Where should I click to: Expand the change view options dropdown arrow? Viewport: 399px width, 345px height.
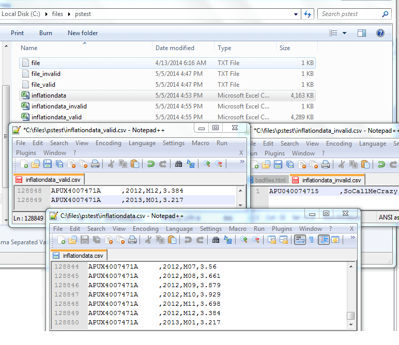(345, 33)
